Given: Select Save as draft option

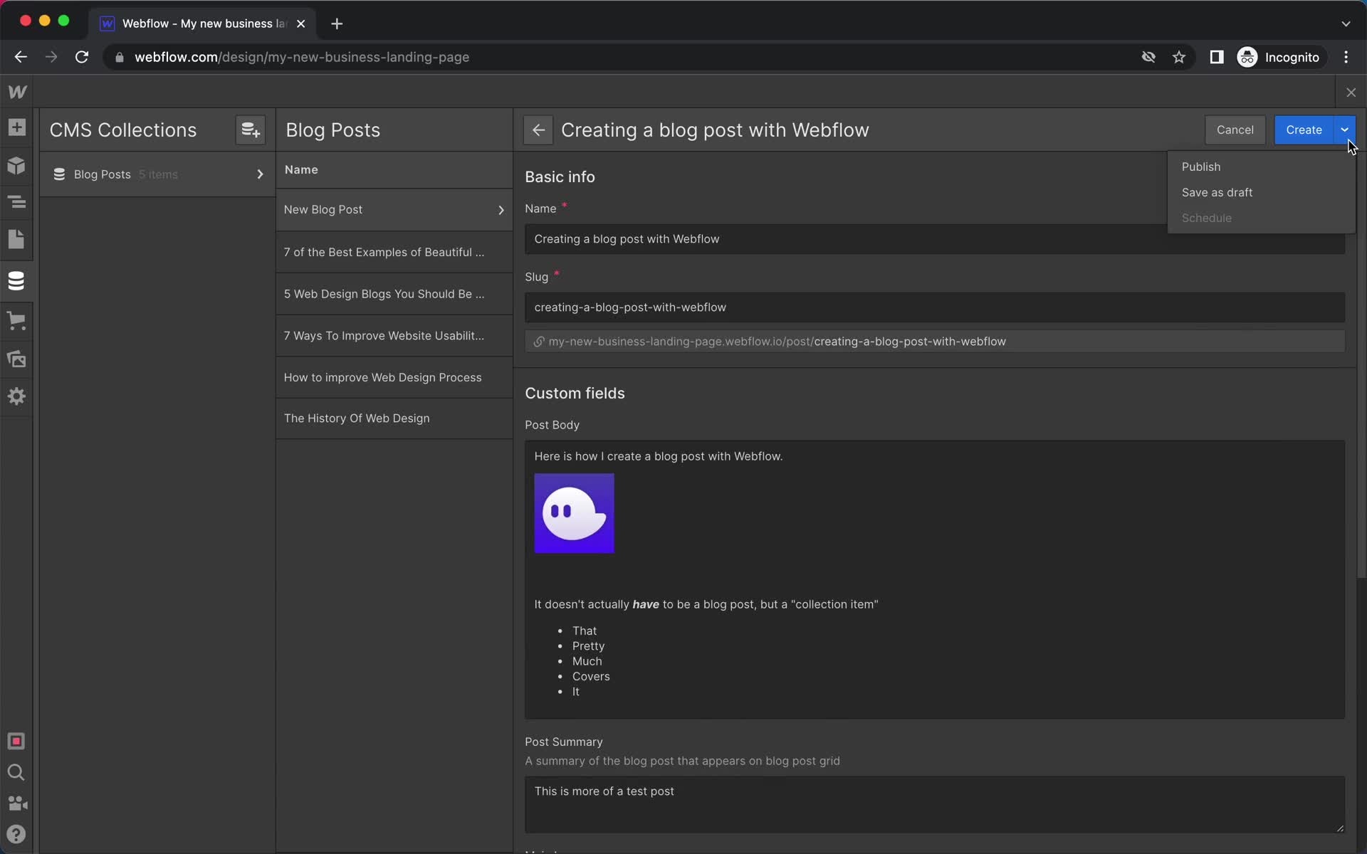Looking at the screenshot, I should tap(1217, 192).
